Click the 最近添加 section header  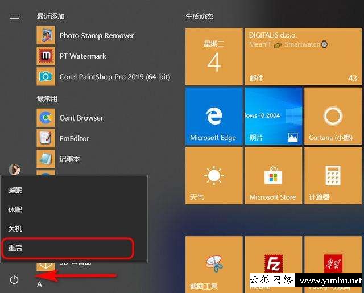click(51, 16)
